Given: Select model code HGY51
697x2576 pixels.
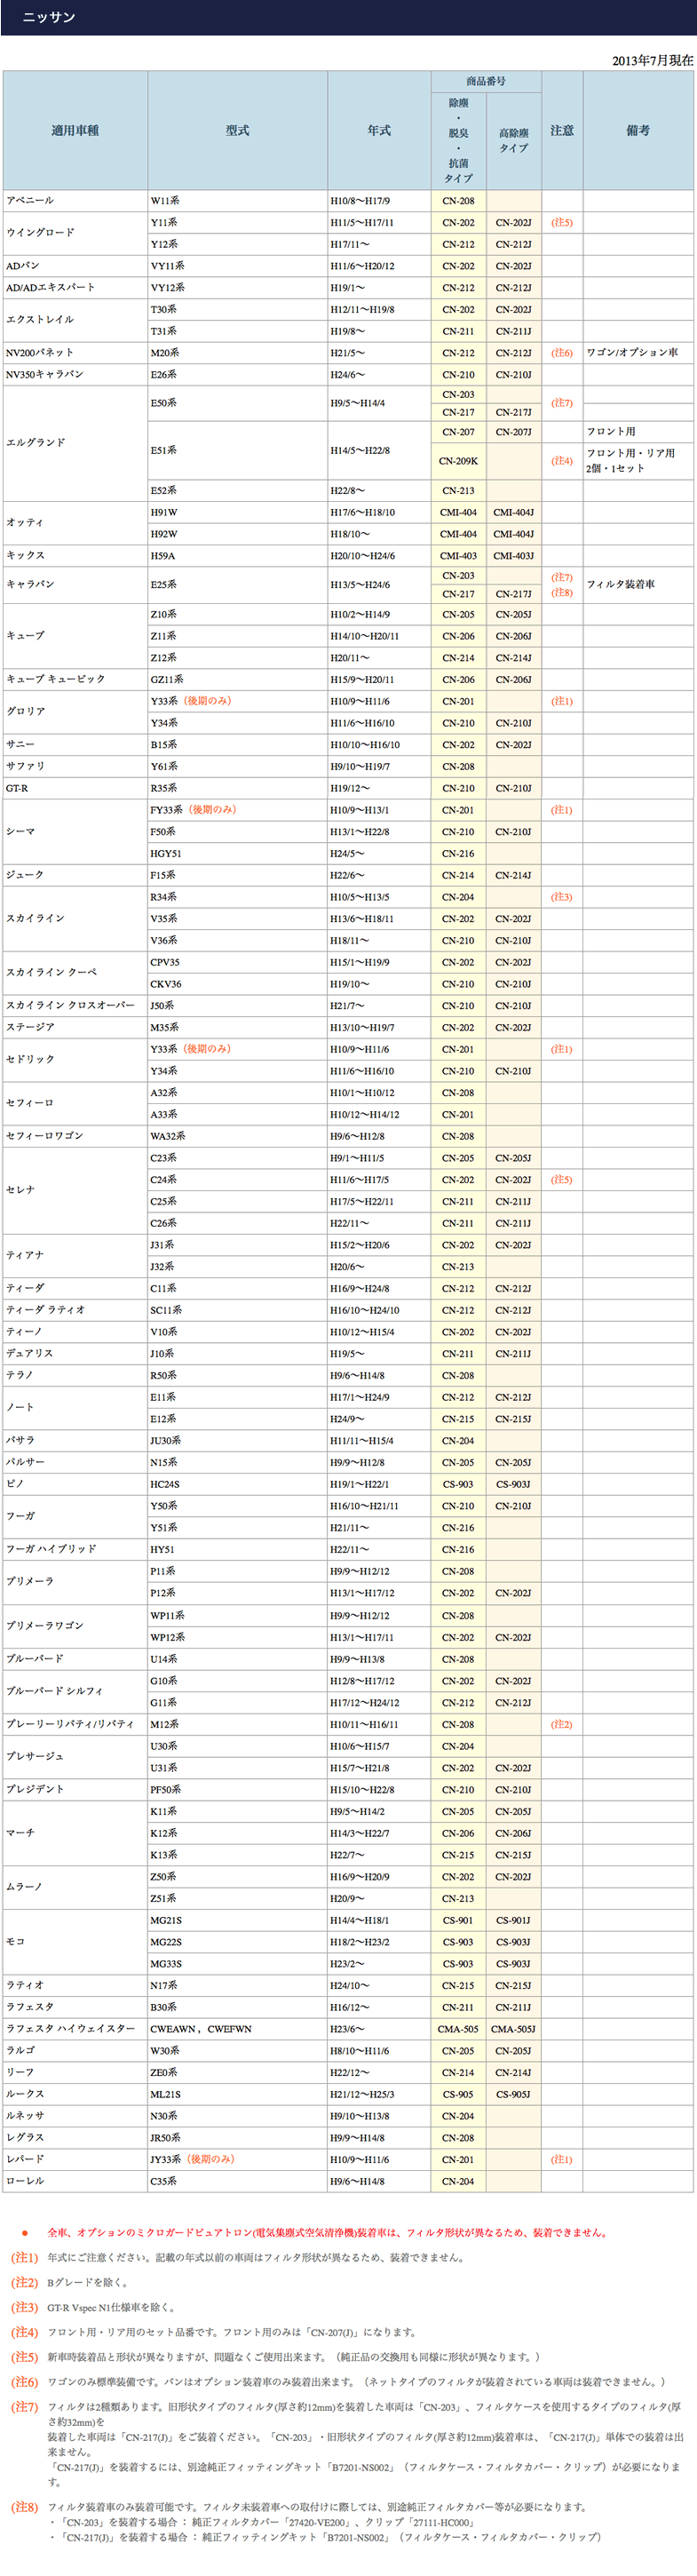Looking at the screenshot, I should pos(166,854).
